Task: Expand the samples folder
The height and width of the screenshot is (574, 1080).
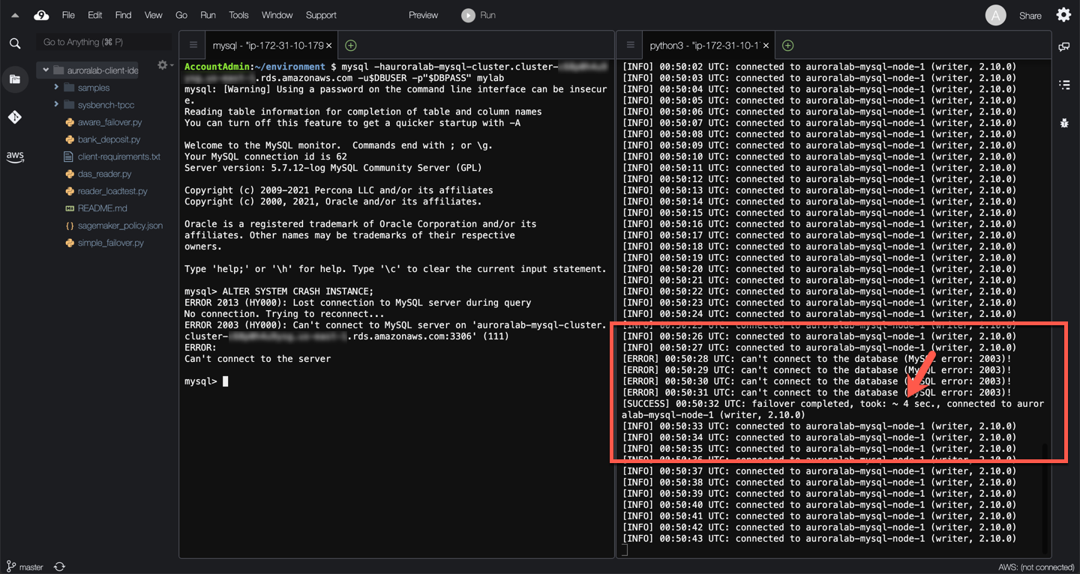Action: coord(56,88)
